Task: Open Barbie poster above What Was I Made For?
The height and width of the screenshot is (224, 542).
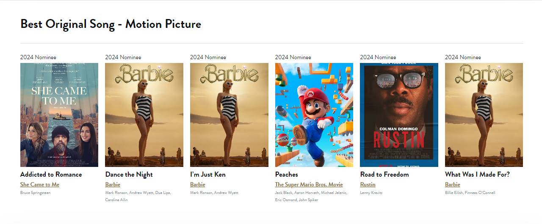Action: (484, 115)
